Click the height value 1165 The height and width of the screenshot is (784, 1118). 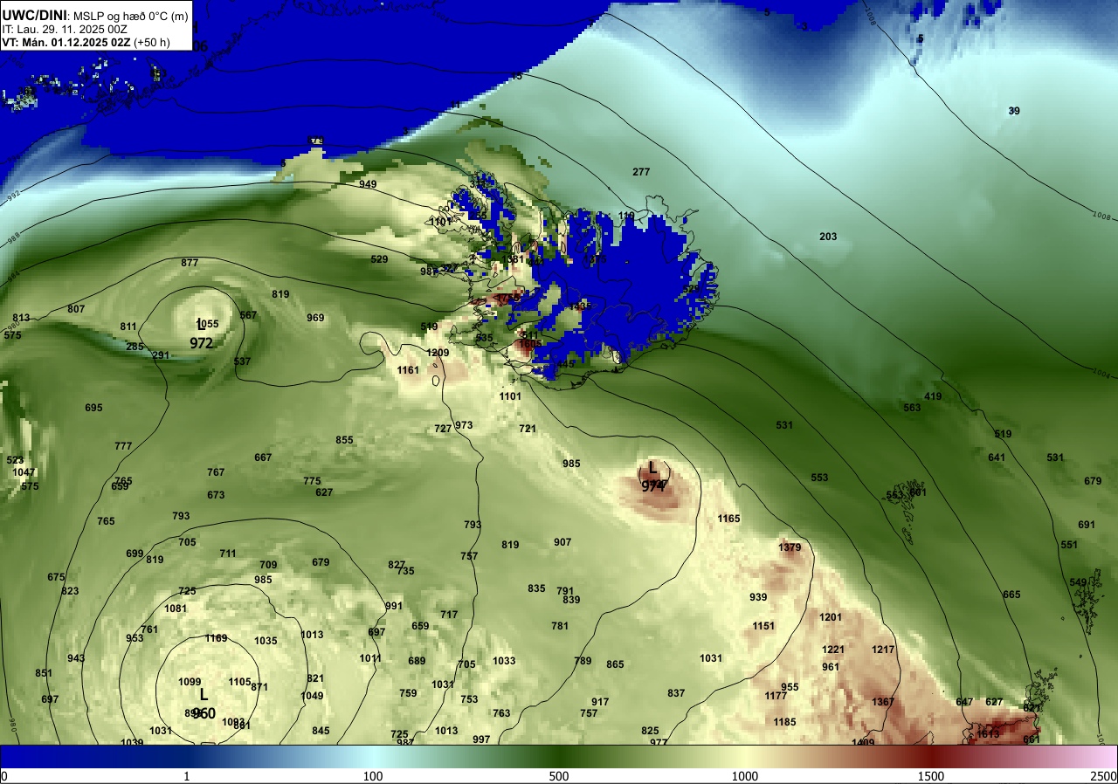click(x=729, y=519)
